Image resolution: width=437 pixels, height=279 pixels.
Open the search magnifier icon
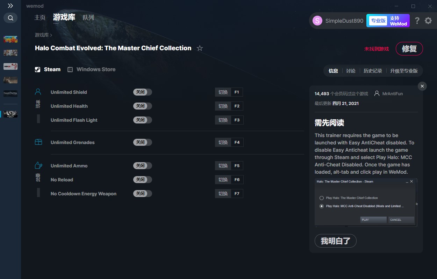click(x=10, y=18)
